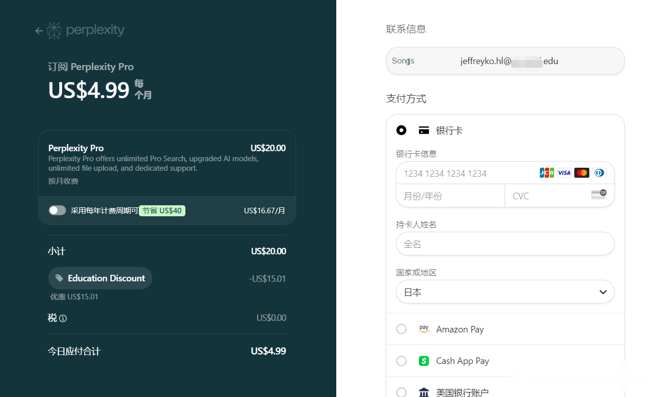Focus the 持卡人姓名 full name field

coord(505,244)
